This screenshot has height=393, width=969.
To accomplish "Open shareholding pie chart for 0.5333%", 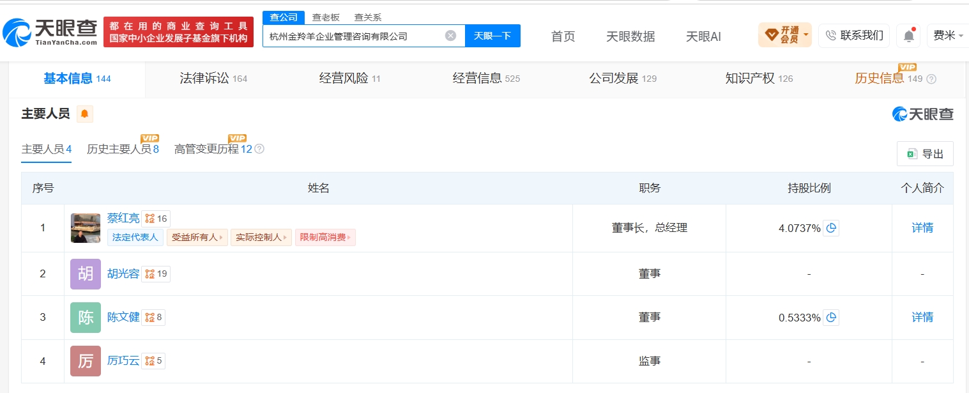I will (x=831, y=318).
